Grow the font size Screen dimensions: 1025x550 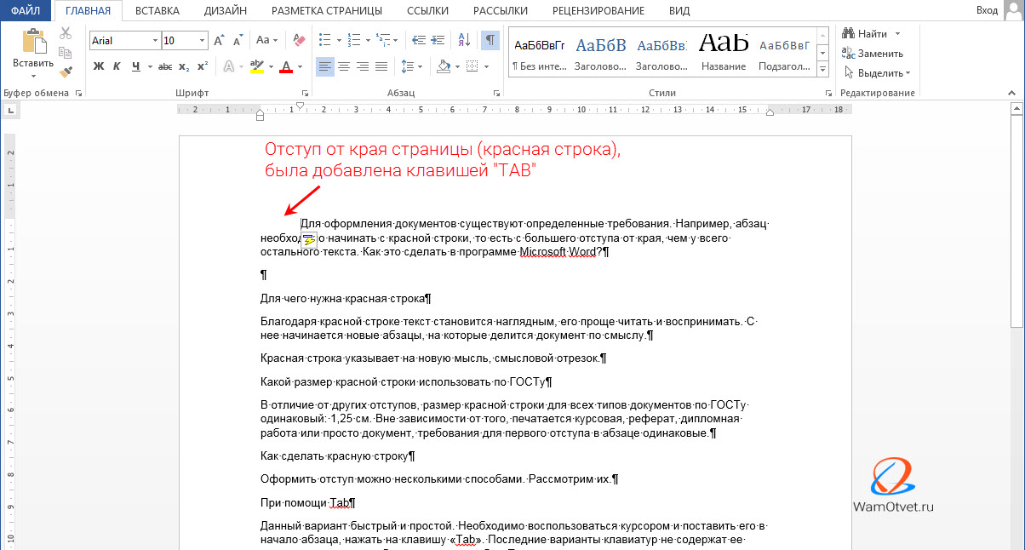pos(220,40)
